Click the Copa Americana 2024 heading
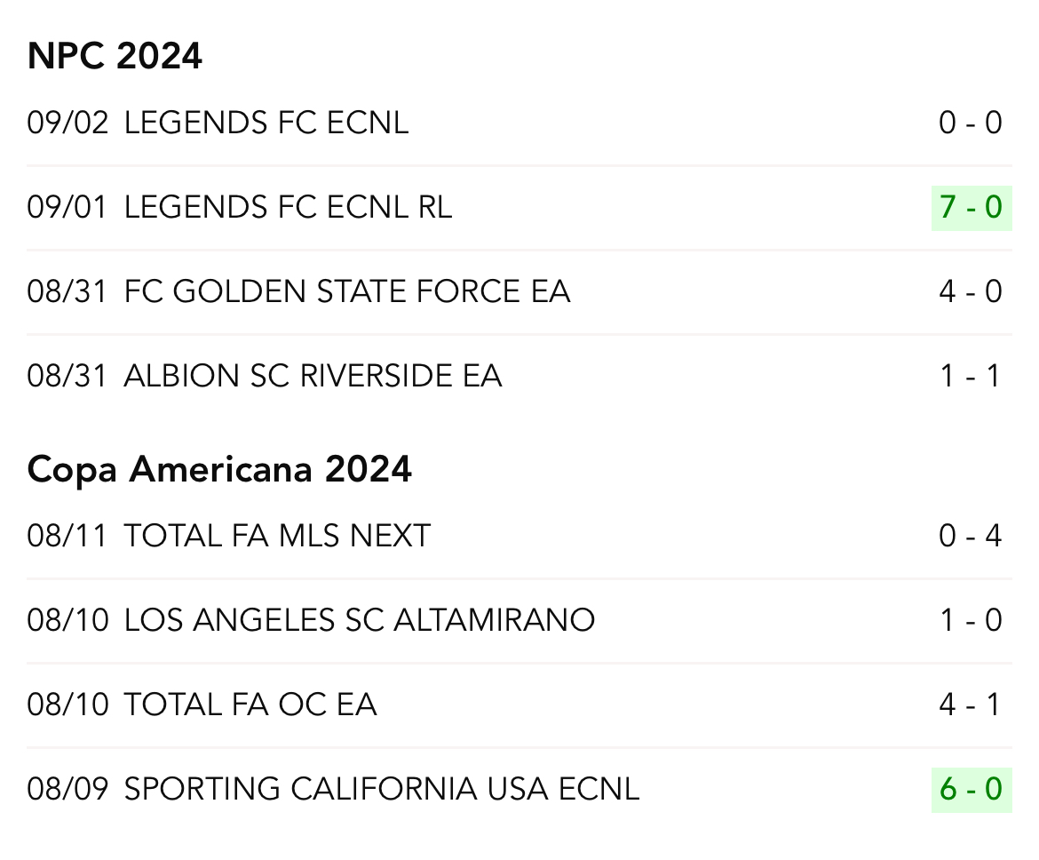 point(219,469)
